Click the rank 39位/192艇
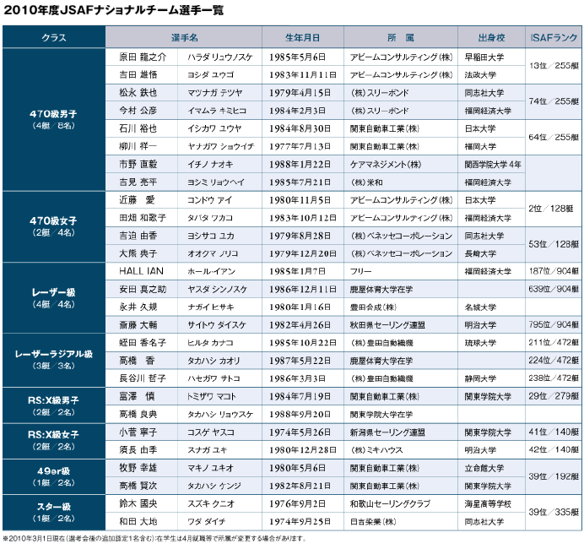Image resolution: width=584 pixels, height=549 pixels. point(554,476)
